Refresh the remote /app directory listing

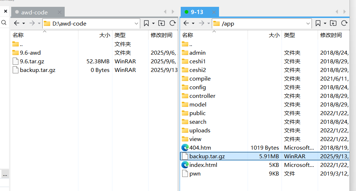tap(344, 23)
